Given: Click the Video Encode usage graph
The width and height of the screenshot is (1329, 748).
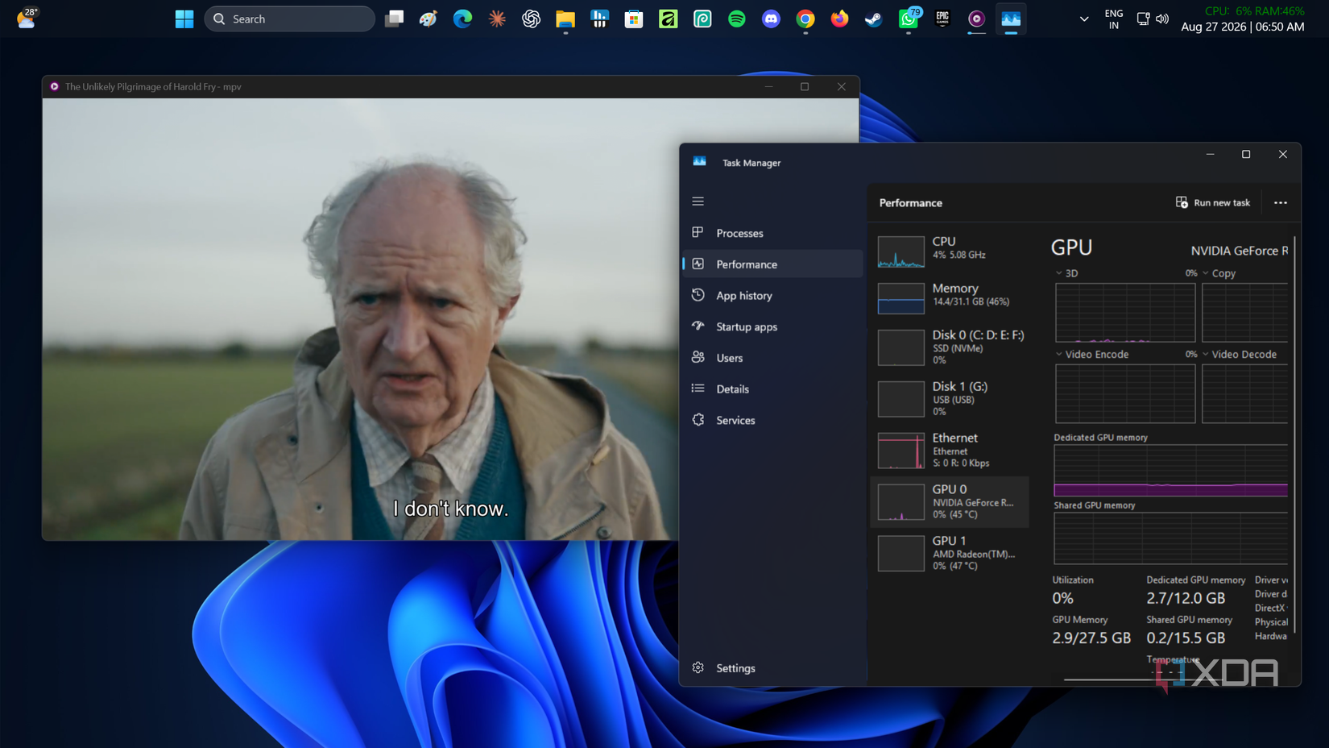Looking at the screenshot, I should tap(1125, 393).
